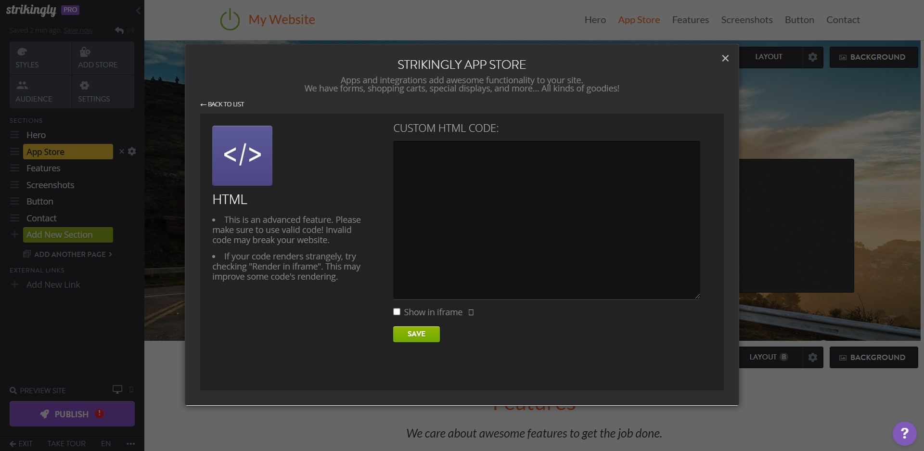Click the undo arrow
This screenshot has height=451, width=924.
[x=119, y=30]
